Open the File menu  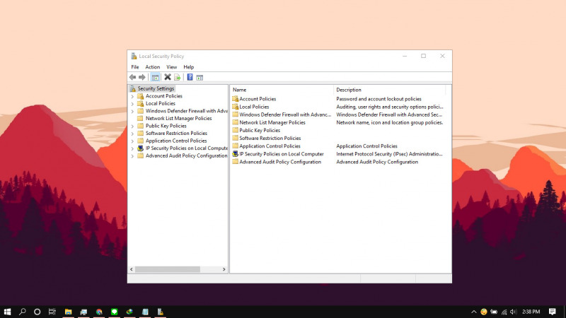(x=135, y=67)
